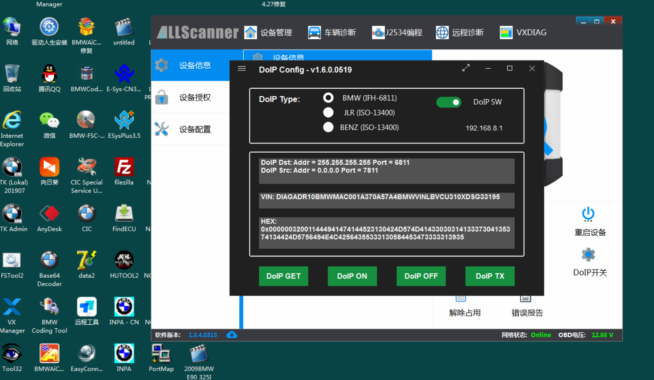Open BMWCoding desktop icon
The height and width of the screenshot is (380, 654).
87,78
